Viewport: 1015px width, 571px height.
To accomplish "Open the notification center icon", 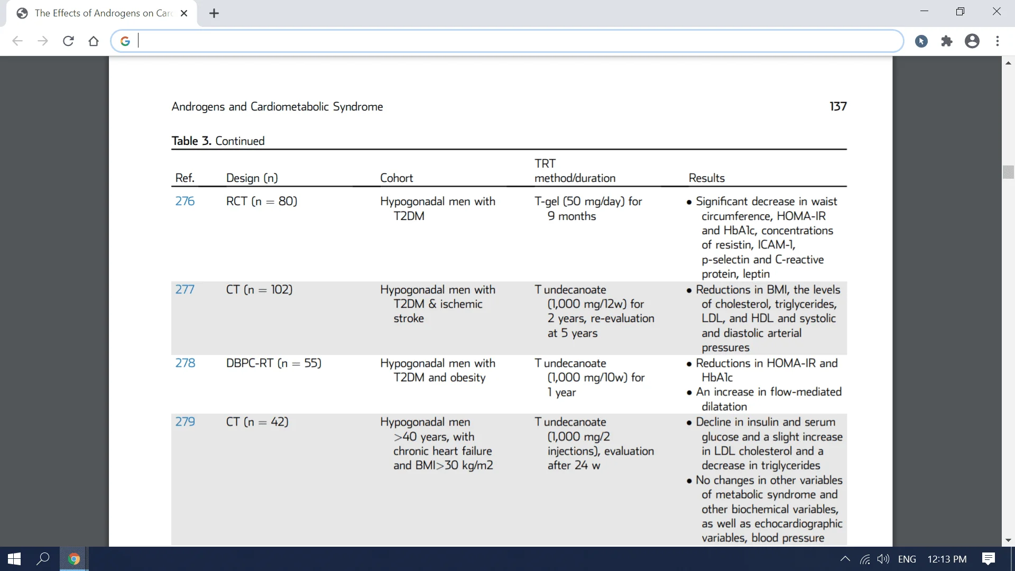I will click(x=988, y=559).
